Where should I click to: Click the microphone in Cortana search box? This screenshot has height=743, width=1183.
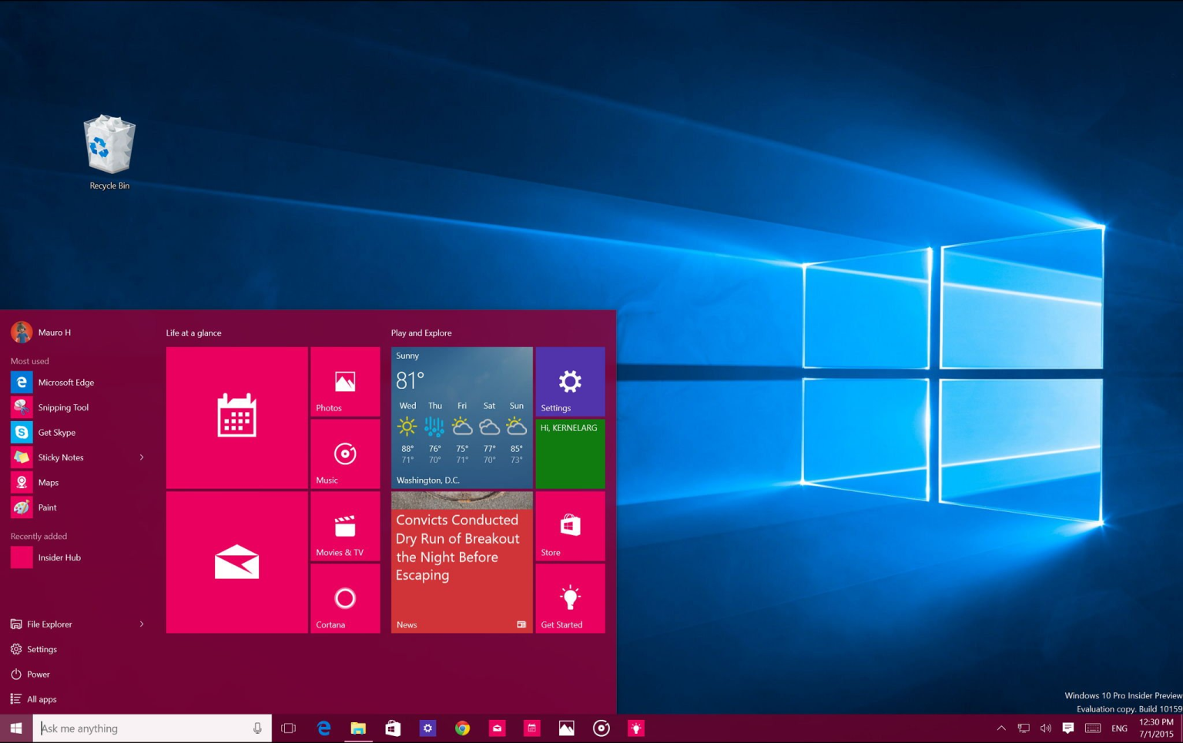point(257,728)
